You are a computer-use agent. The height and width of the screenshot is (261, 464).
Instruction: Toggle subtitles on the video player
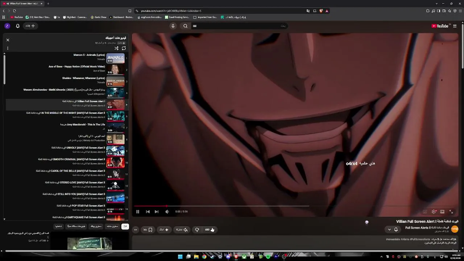[425, 212]
